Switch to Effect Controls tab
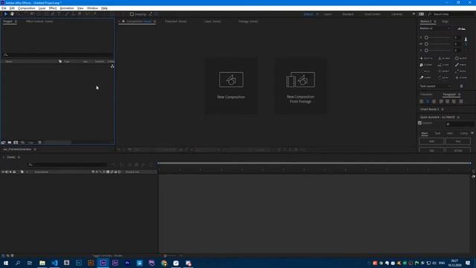This screenshot has height=268, width=476. (x=39, y=22)
